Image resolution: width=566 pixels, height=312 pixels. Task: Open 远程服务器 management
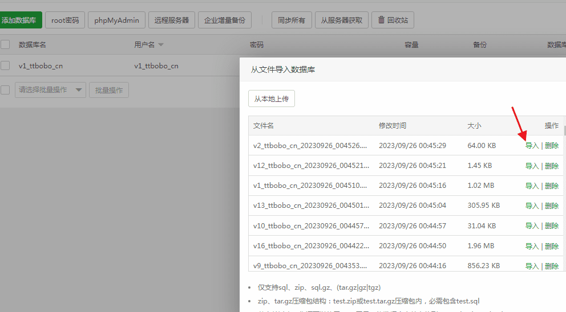pos(172,20)
